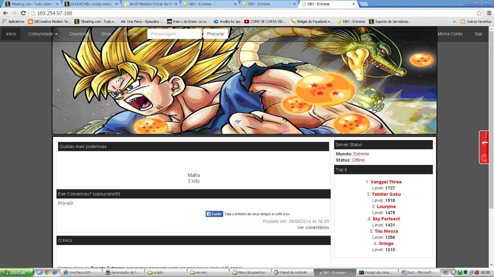Open Tekiller Goku player profile
Image resolution: width=494 pixels, height=277 pixels.
click(x=386, y=194)
